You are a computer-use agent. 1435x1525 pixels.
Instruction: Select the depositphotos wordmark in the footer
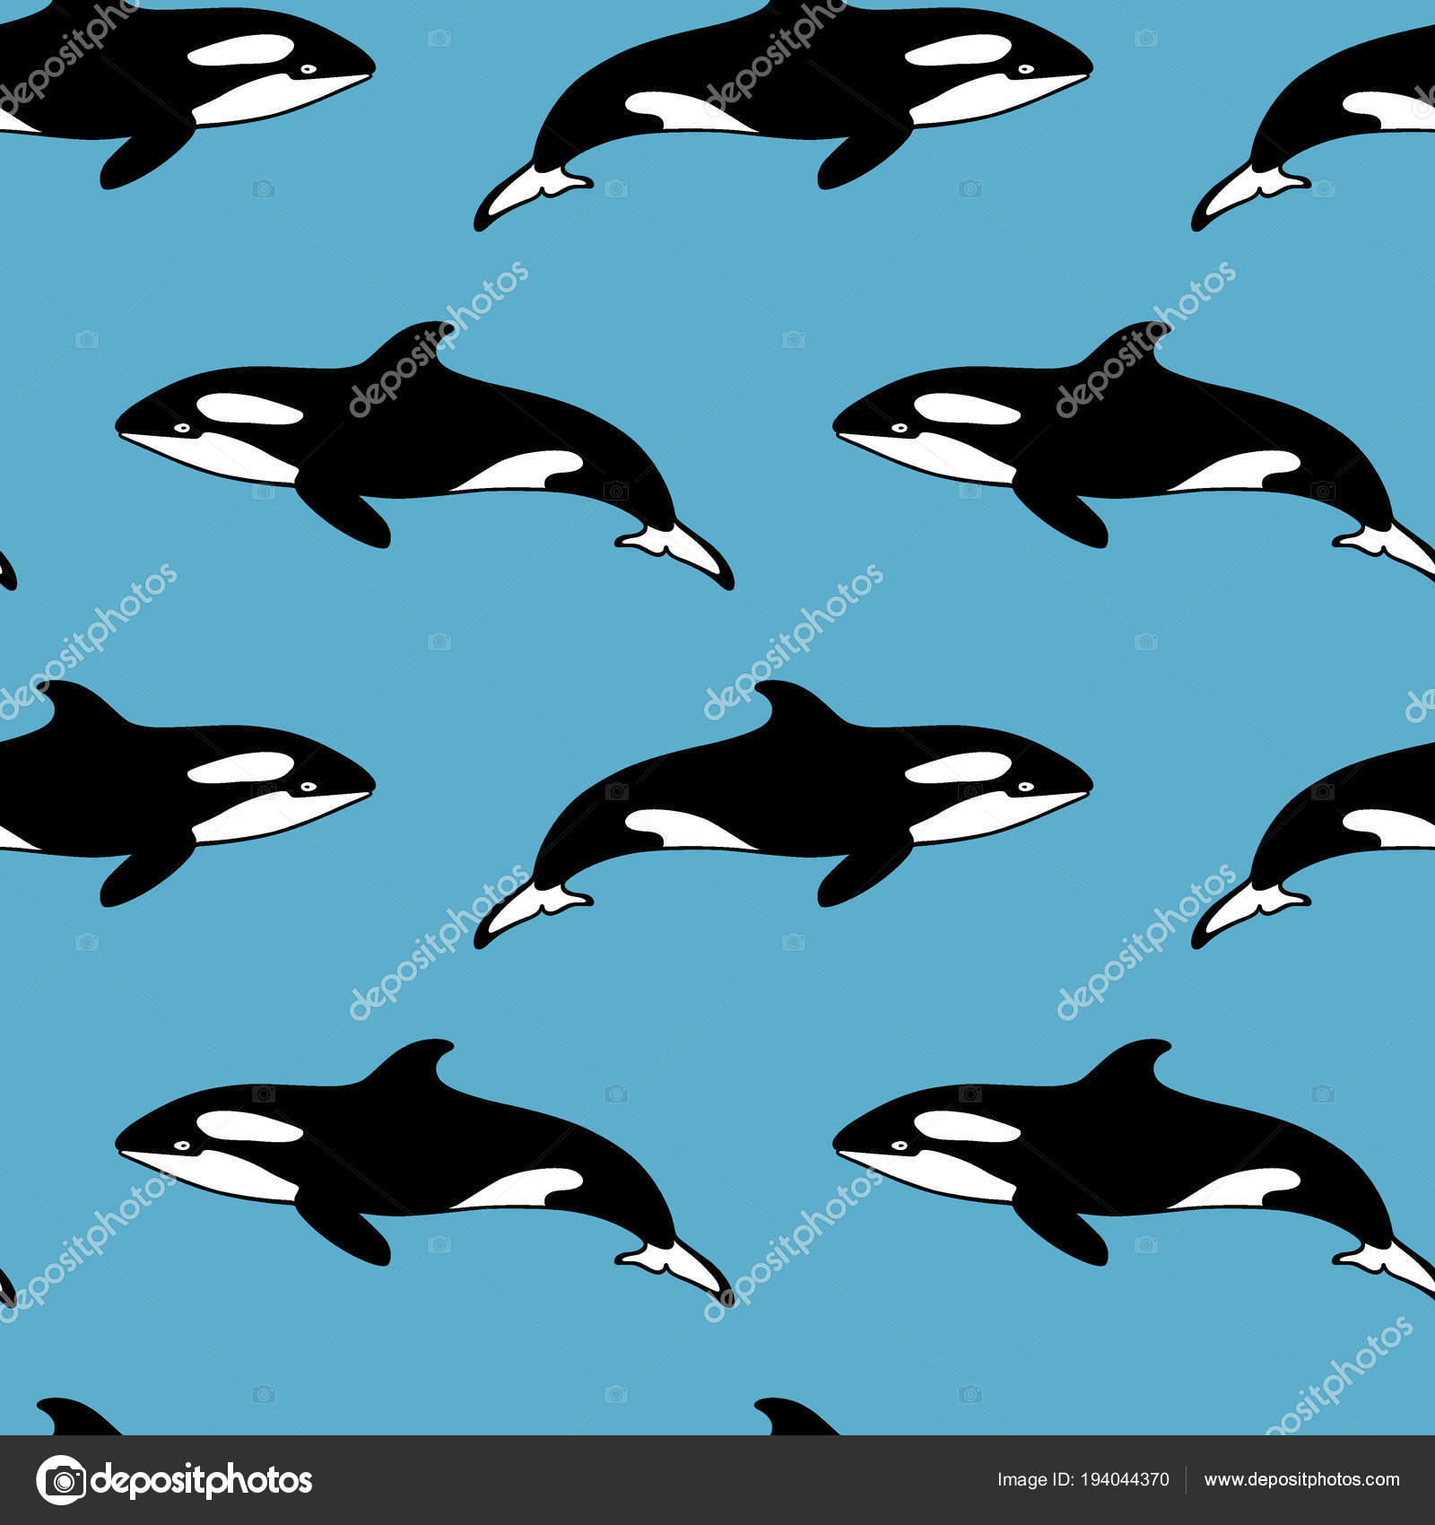click(206, 1477)
